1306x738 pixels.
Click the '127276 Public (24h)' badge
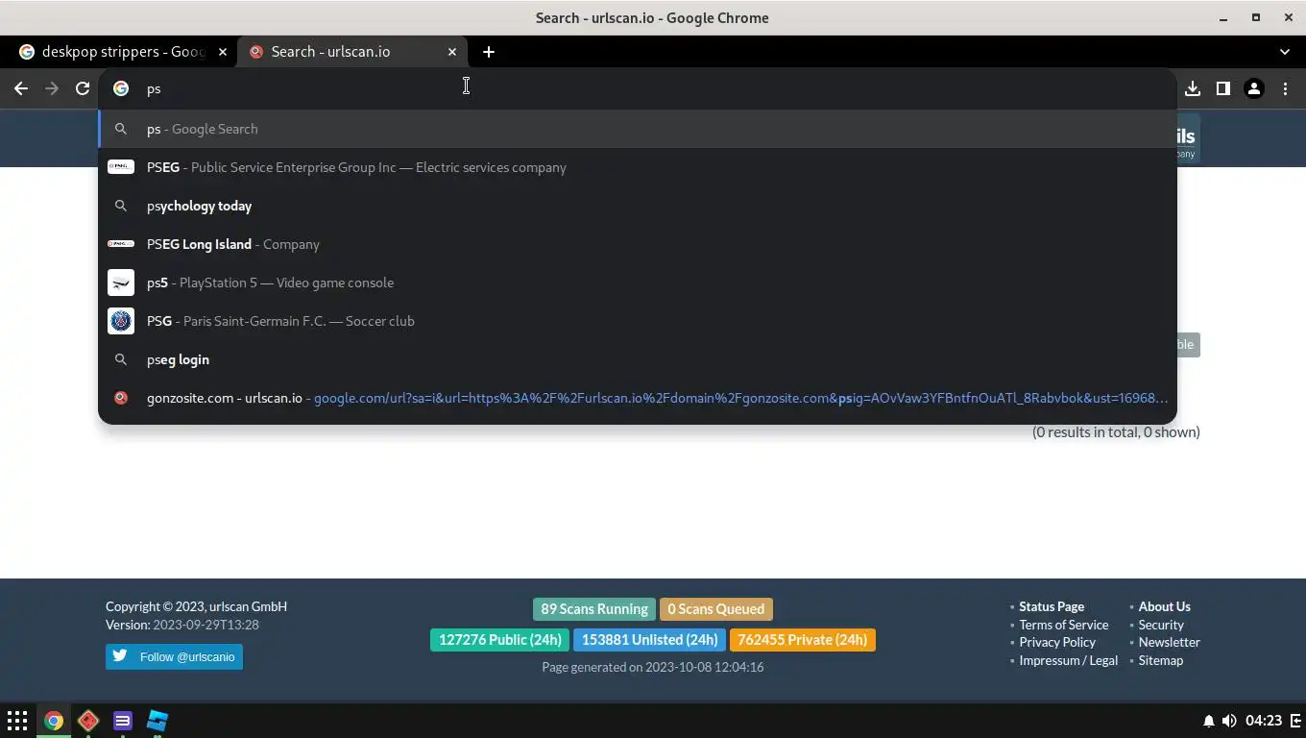(500, 640)
